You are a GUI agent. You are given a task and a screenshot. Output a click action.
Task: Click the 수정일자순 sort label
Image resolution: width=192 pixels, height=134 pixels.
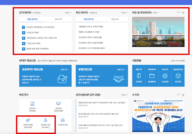(93, 13)
